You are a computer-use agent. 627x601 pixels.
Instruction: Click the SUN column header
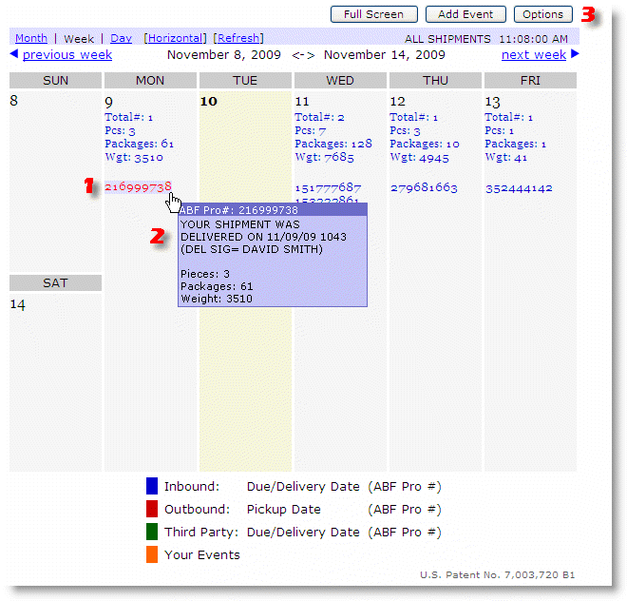click(55, 81)
